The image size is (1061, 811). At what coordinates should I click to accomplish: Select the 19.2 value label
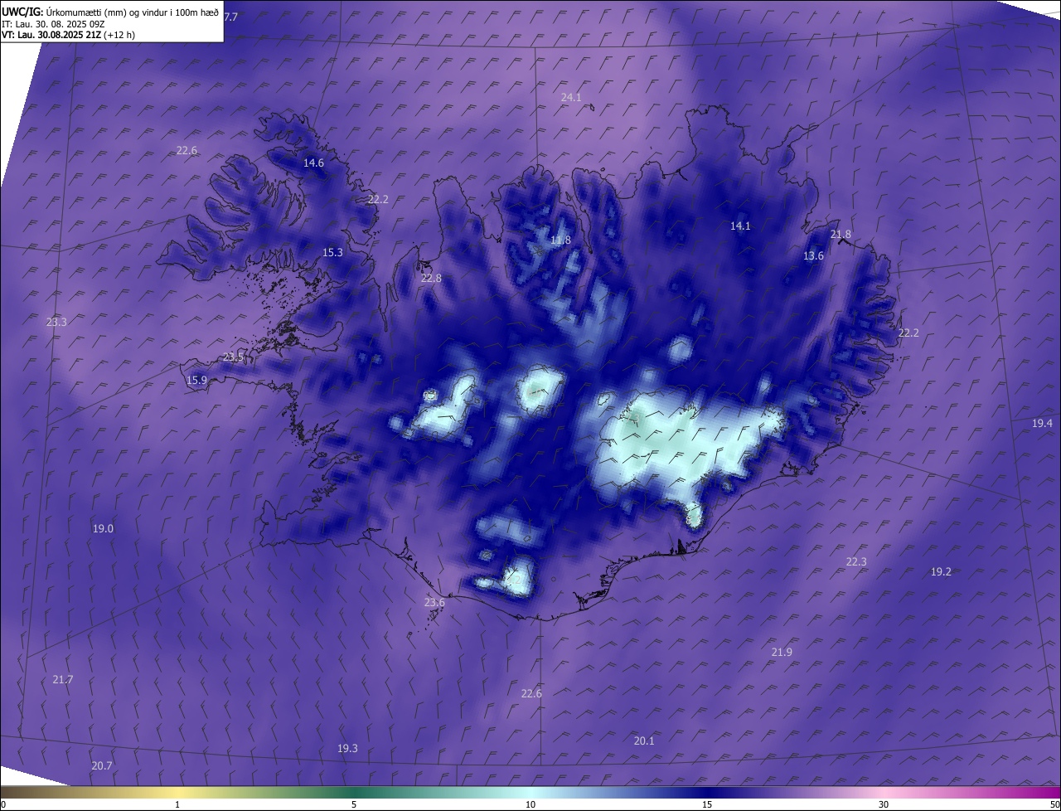click(x=941, y=572)
